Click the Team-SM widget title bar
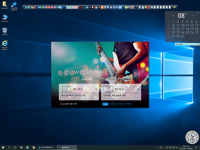 (187, 44)
